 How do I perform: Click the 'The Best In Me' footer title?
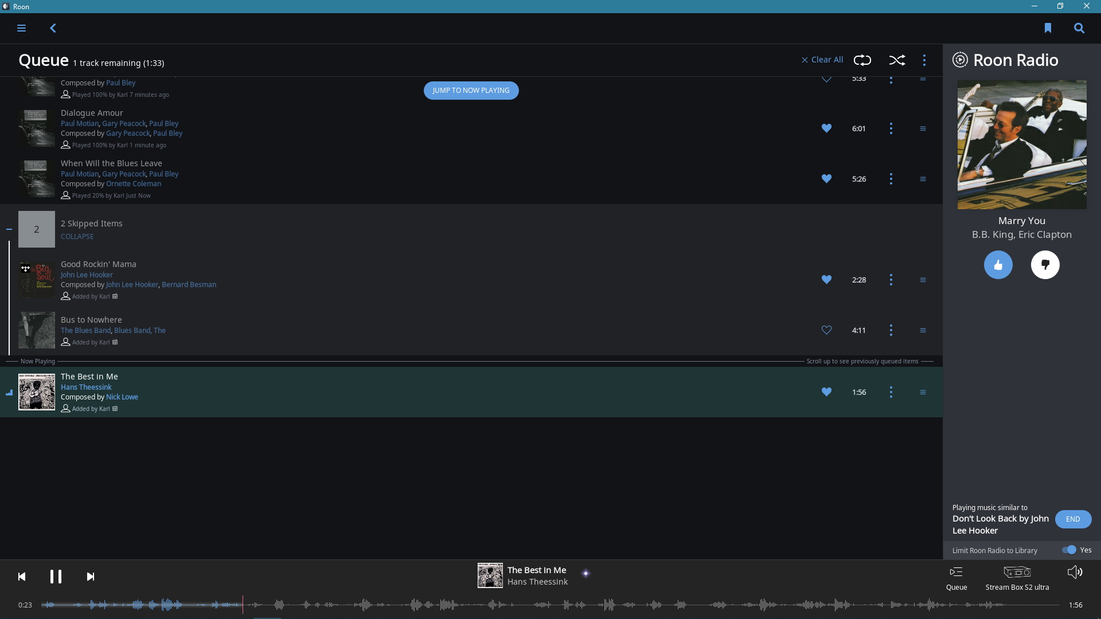point(537,570)
